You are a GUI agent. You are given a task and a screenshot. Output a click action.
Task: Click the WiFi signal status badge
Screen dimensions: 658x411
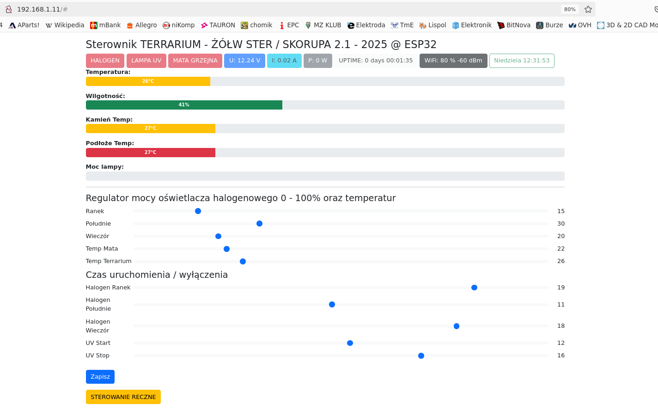[453, 61]
